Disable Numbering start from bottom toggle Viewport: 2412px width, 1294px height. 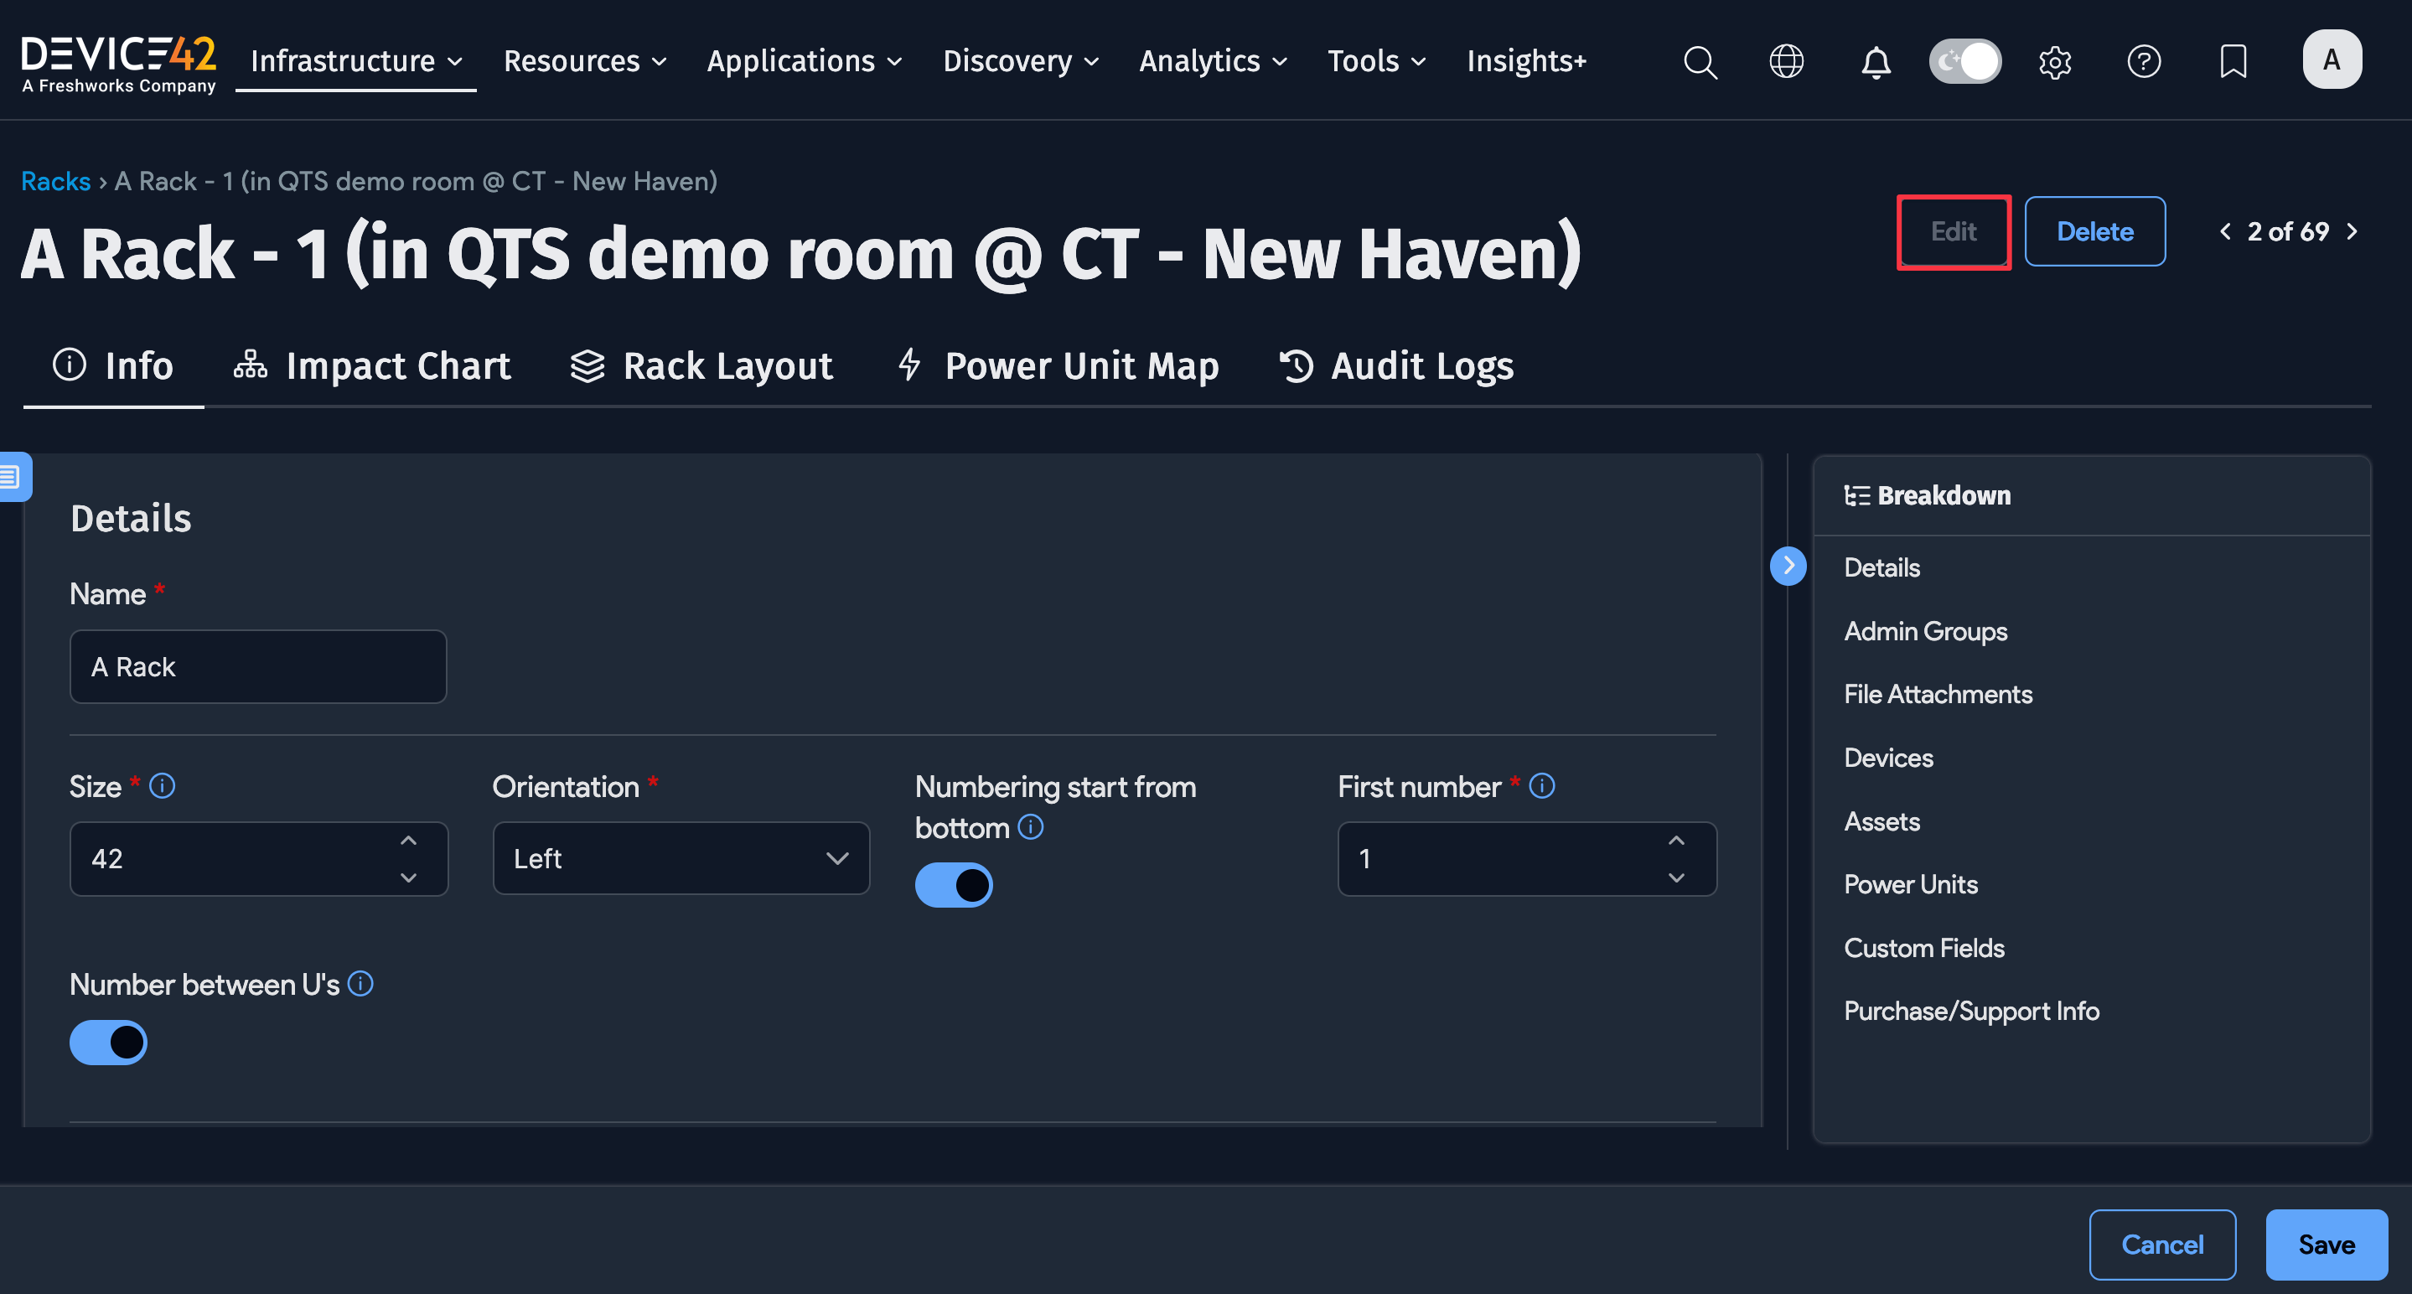click(x=953, y=885)
